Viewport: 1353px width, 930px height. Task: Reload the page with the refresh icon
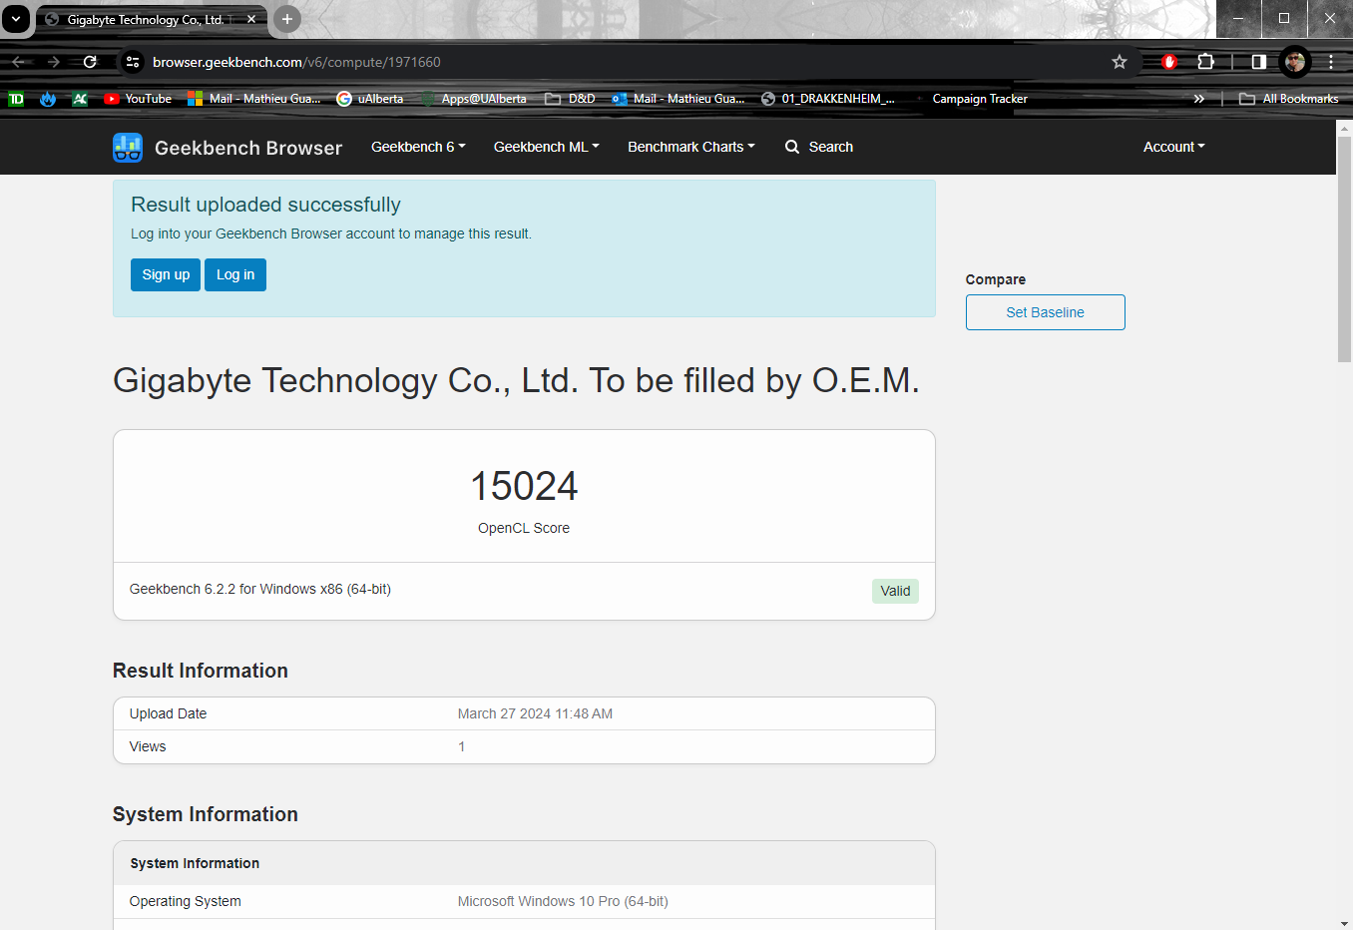(90, 62)
